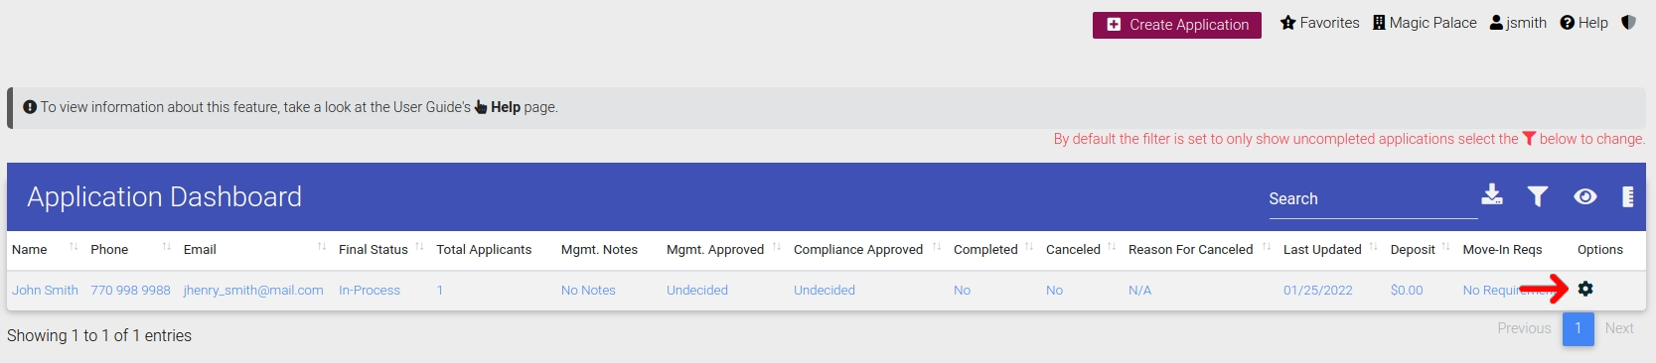The height and width of the screenshot is (363, 1656).
Task: Open the filter funnel icon
Action: [x=1538, y=196]
